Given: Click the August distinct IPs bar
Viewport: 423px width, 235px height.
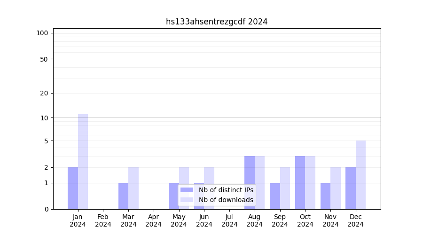Looking at the screenshot, I should click(250, 182).
